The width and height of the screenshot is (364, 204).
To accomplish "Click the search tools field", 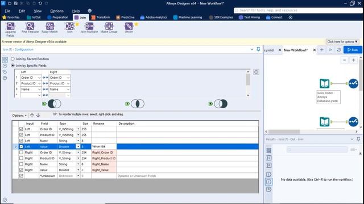I will [298, 10].
